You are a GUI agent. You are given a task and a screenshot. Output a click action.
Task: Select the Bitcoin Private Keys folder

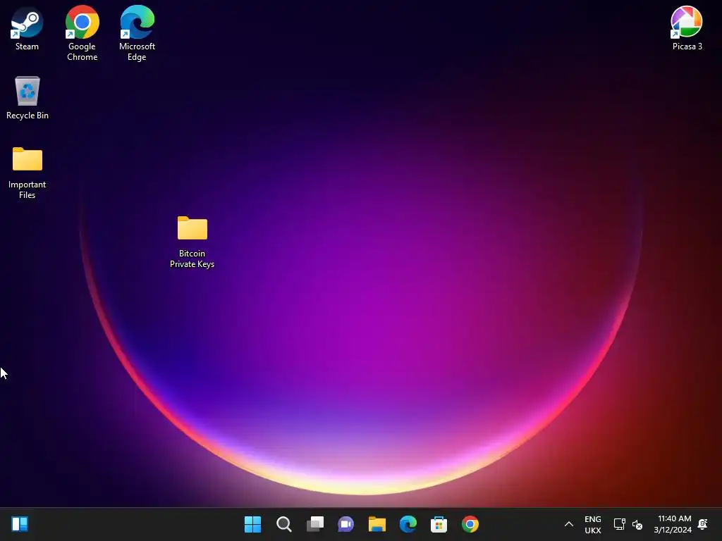point(192,242)
